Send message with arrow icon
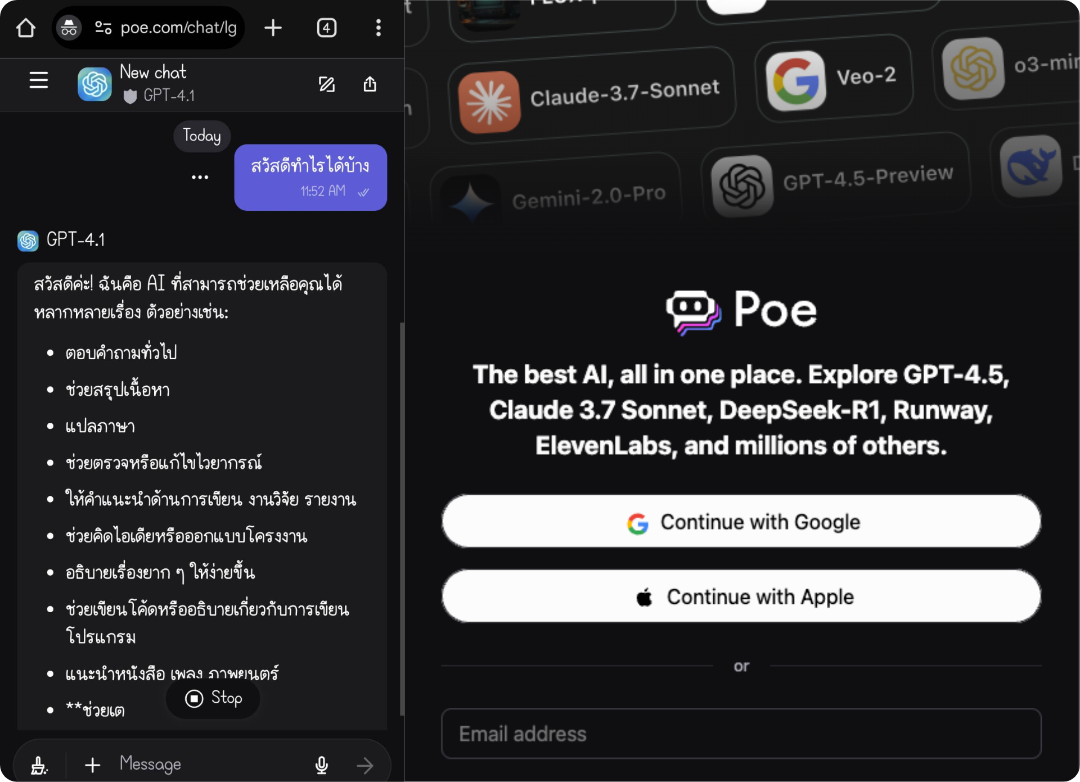1080x782 pixels. (365, 765)
